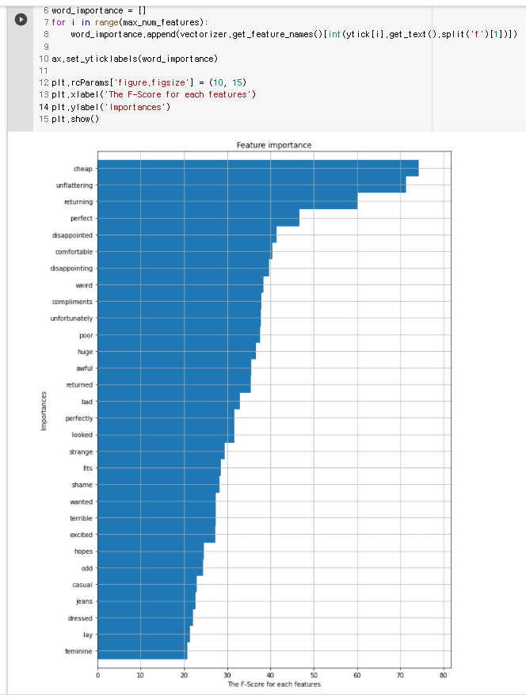Click the 'strange' y-axis label
The image size is (526, 698).
[x=81, y=452]
